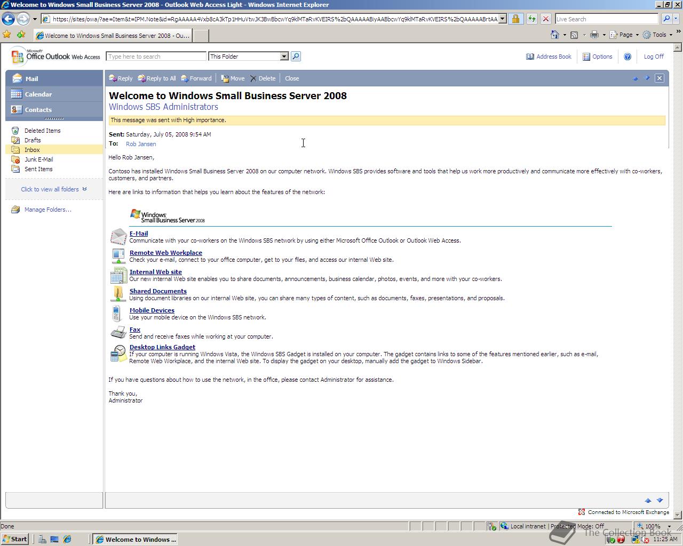
Task: Click the phone icon beside Mobile Devices
Action: coord(116,314)
